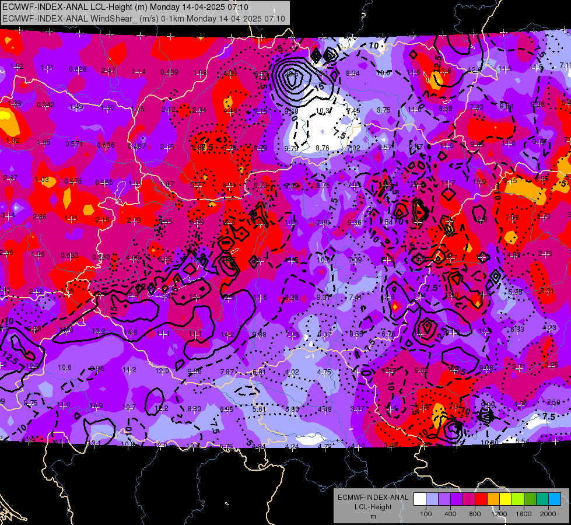Click the 11.2 wind shear value
Screen dimensions: 571x525
129,370
